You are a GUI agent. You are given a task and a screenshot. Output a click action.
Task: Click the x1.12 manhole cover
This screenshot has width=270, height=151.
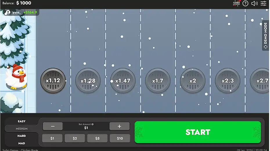[x=53, y=81]
